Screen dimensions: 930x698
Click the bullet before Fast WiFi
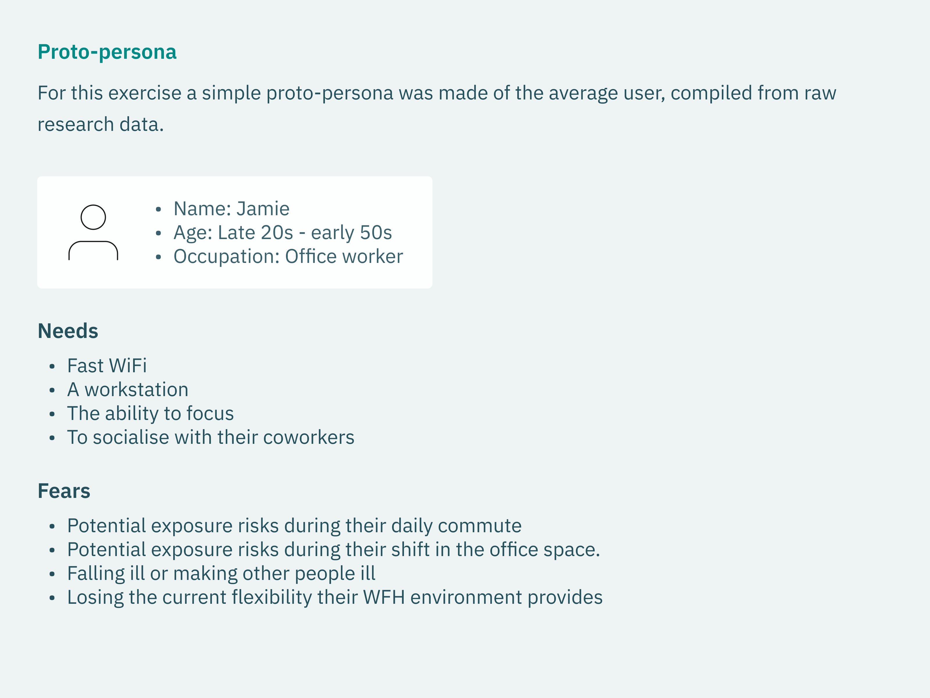pos(52,366)
